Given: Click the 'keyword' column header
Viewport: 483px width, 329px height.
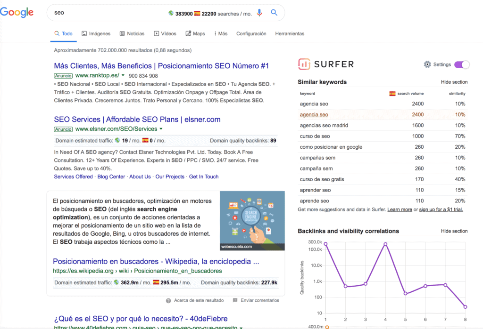Looking at the screenshot, I should point(308,94).
